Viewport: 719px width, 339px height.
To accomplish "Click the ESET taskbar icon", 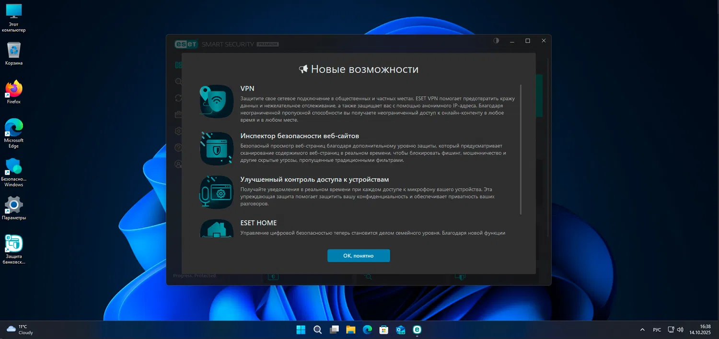I will pos(417,329).
